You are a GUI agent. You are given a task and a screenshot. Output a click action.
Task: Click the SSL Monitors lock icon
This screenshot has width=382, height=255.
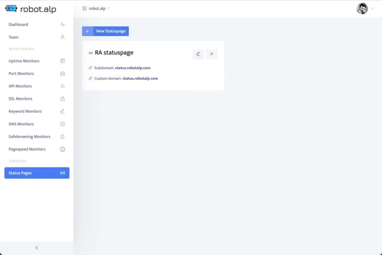coord(62,99)
